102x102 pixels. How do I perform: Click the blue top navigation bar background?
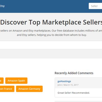47,6
